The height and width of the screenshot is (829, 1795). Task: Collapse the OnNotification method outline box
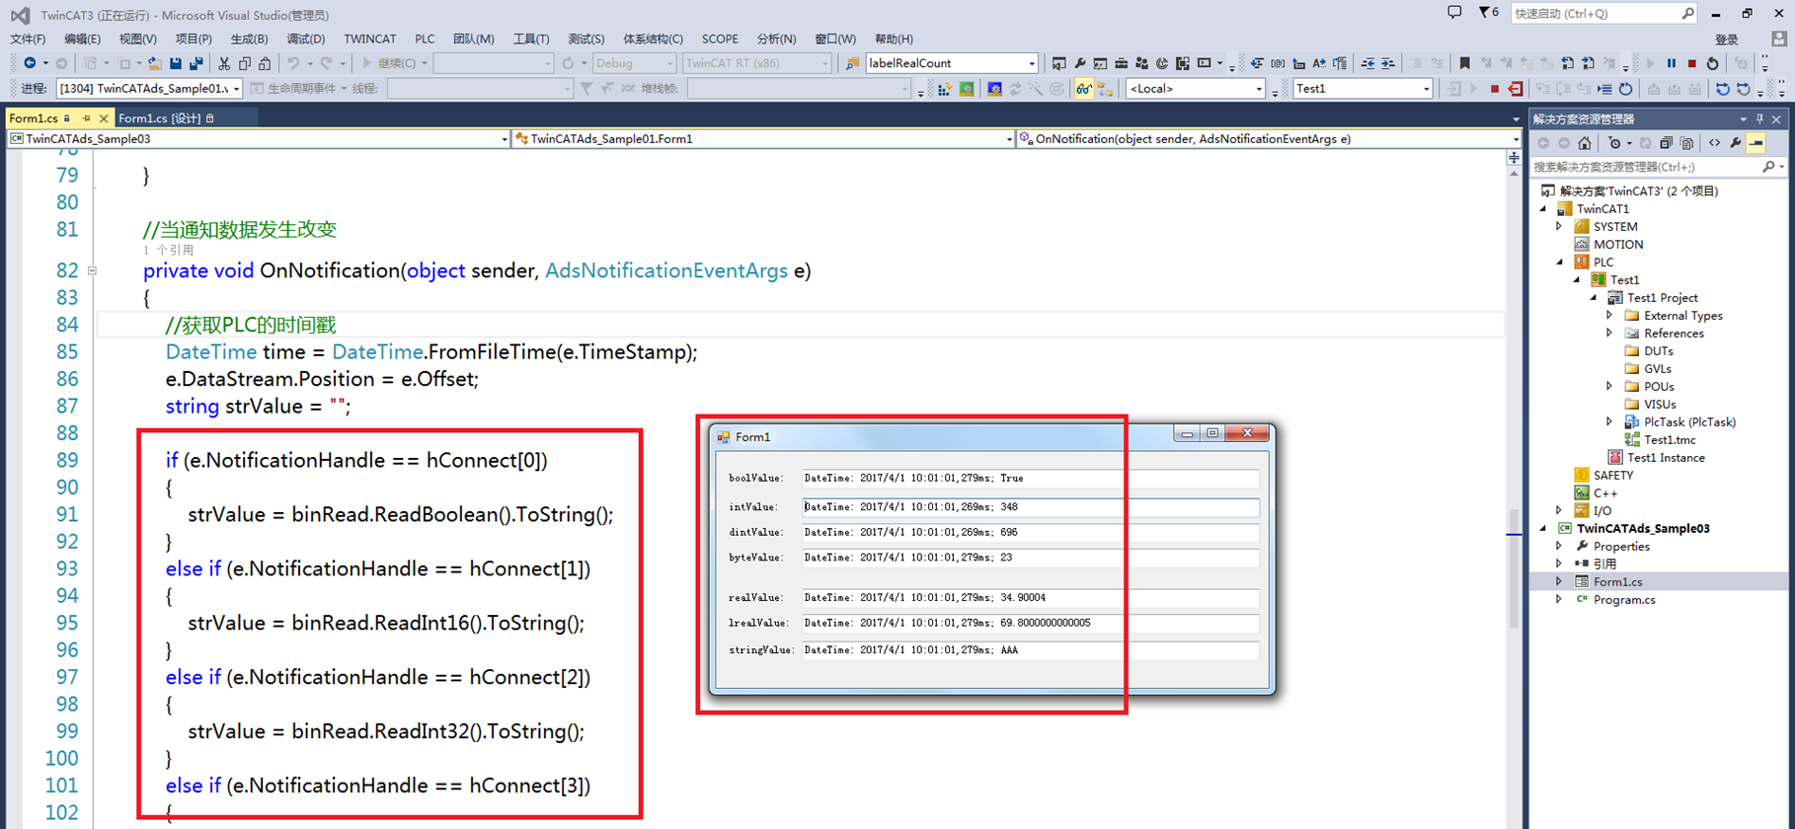[x=92, y=270]
